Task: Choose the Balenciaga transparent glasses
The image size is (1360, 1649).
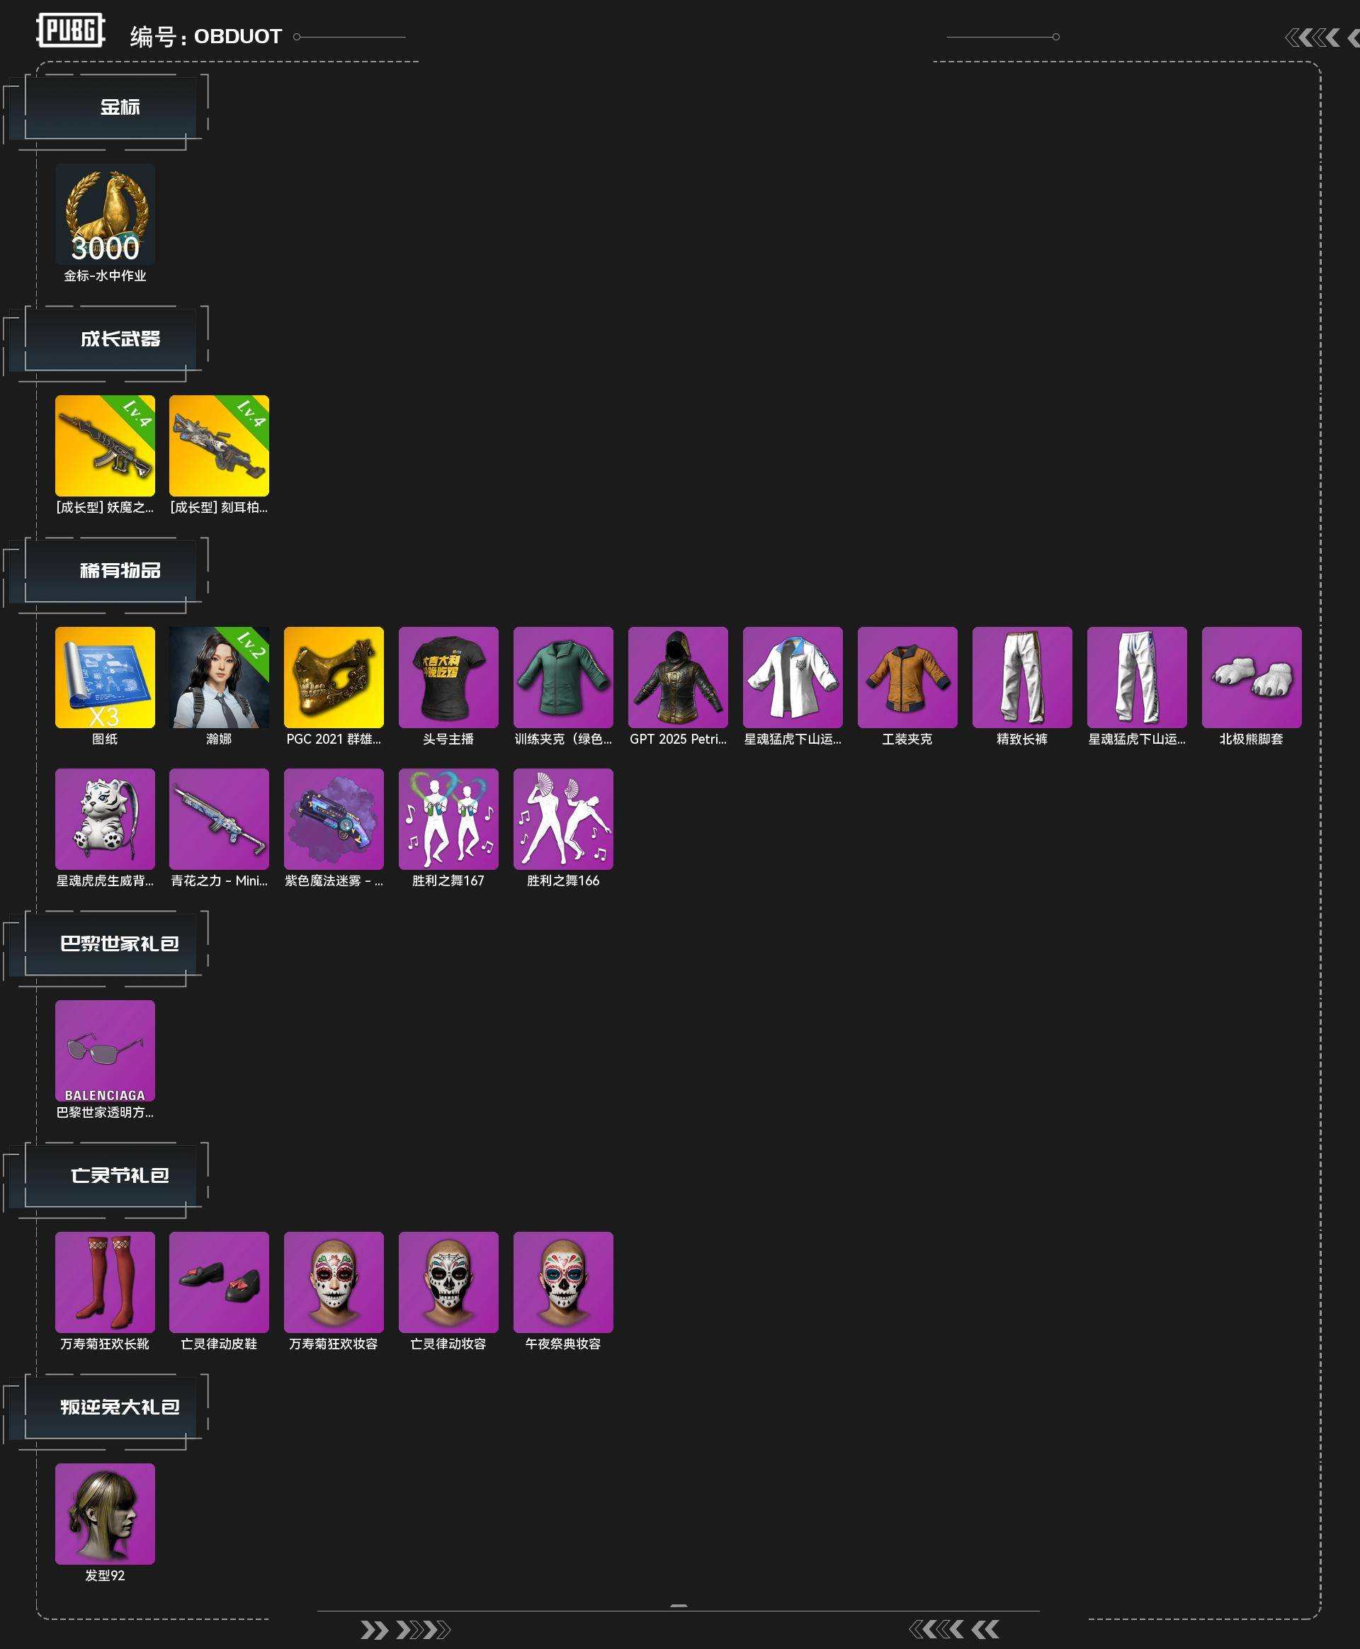Action: (105, 1050)
